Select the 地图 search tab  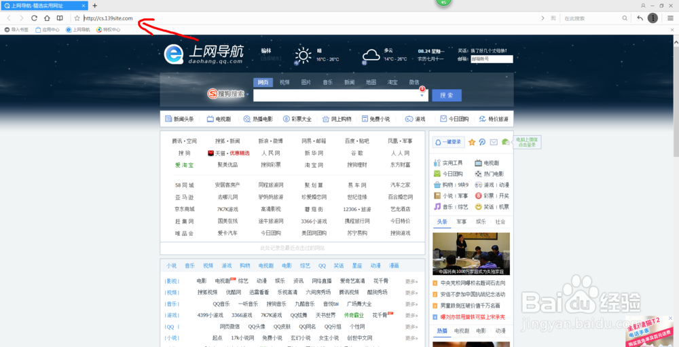pyautogui.click(x=371, y=82)
